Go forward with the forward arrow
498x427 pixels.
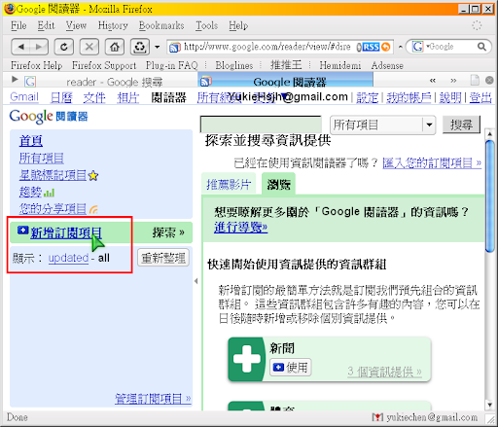39,47
